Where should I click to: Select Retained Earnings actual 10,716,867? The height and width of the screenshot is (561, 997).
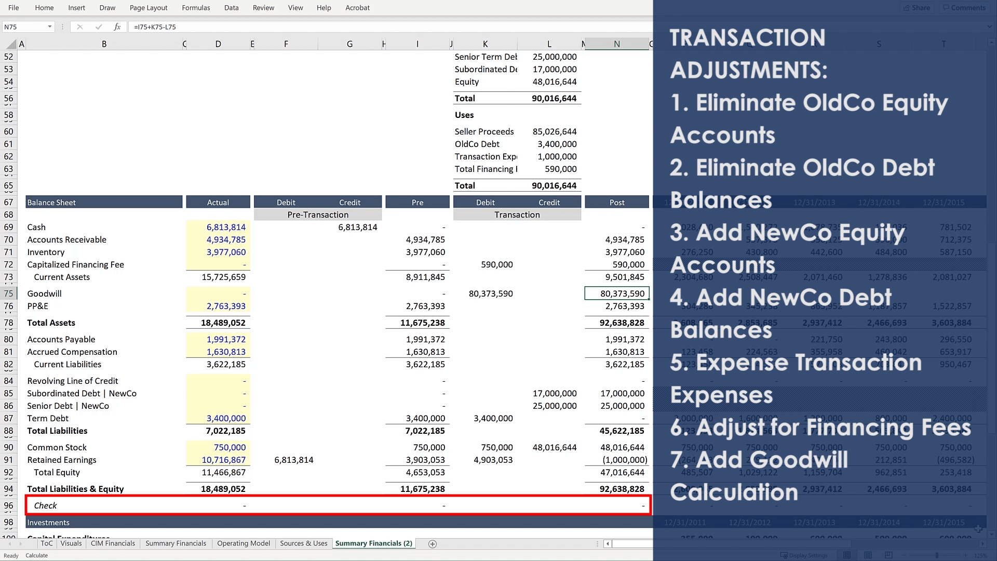coord(224,460)
